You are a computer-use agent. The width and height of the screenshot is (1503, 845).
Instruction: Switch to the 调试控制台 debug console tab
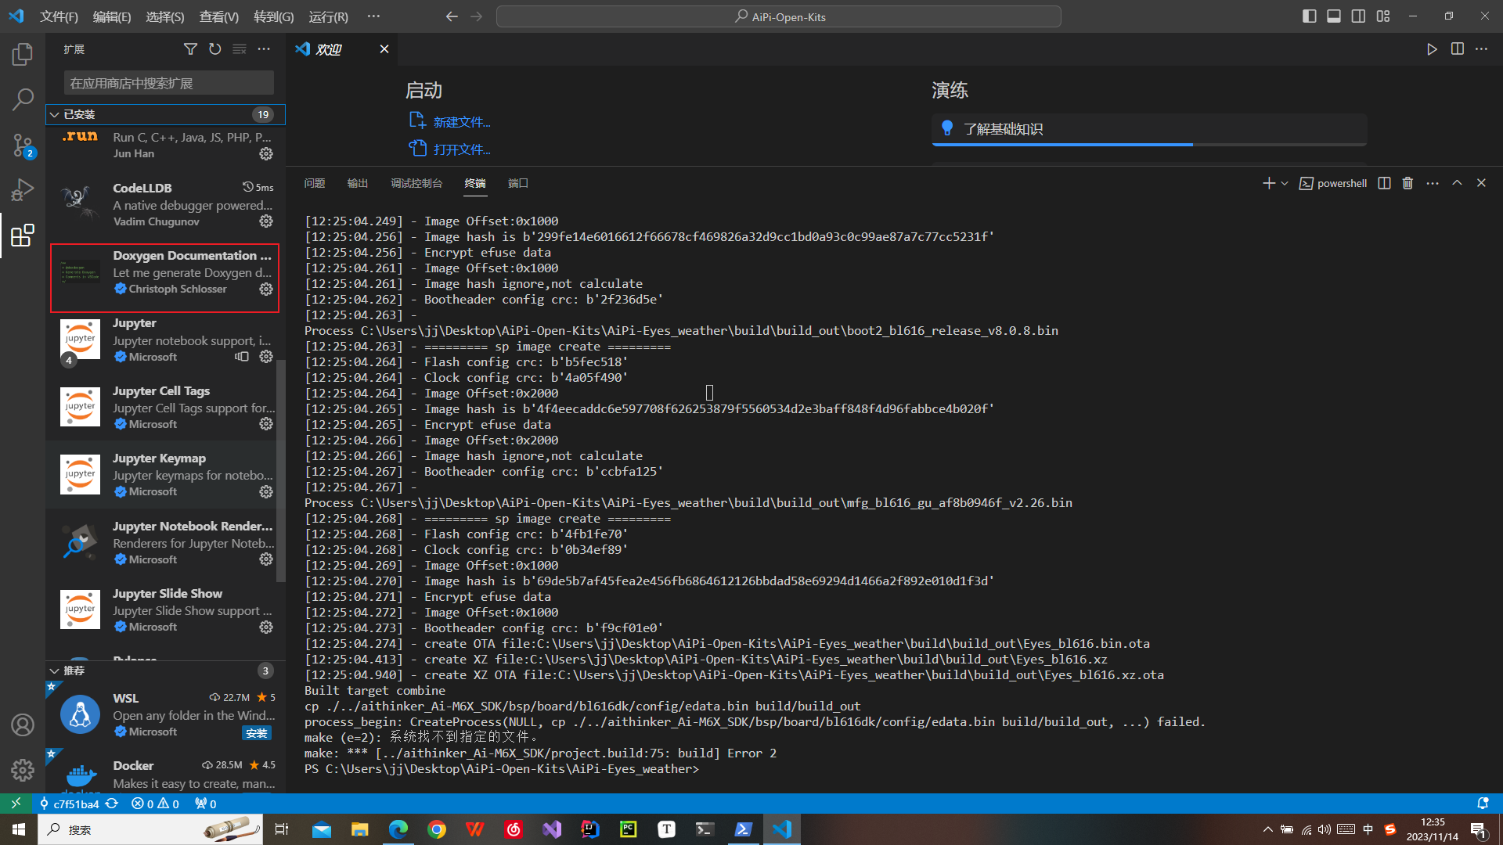(x=416, y=183)
